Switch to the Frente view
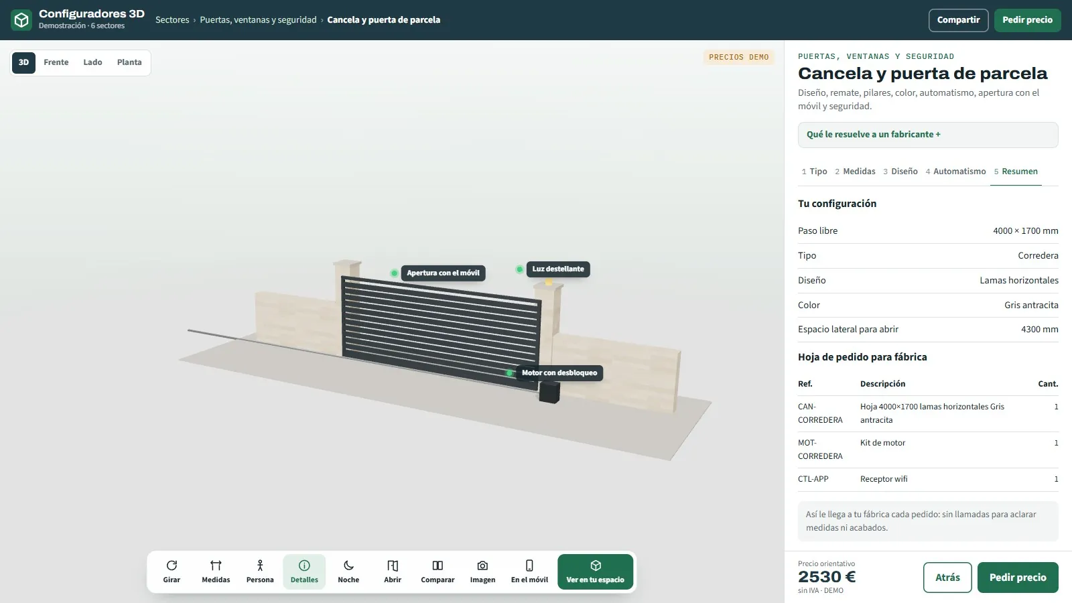Viewport: 1072px width, 603px height. point(56,62)
